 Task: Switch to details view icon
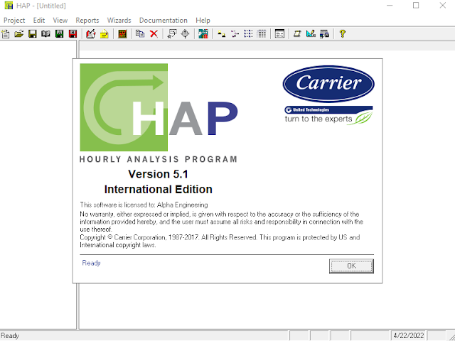click(x=262, y=34)
